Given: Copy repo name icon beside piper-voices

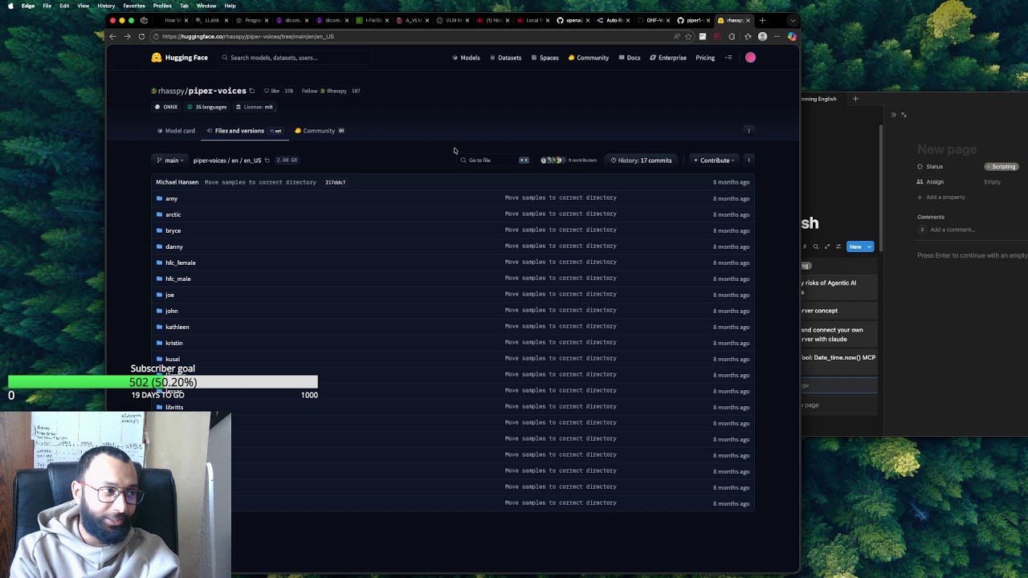Looking at the screenshot, I should 251,91.
